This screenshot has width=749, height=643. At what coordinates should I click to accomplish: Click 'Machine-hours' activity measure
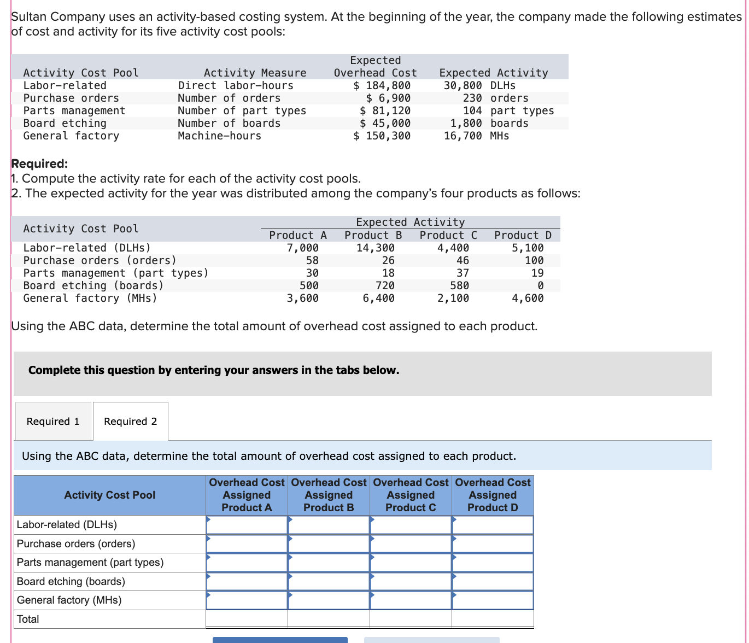(220, 136)
